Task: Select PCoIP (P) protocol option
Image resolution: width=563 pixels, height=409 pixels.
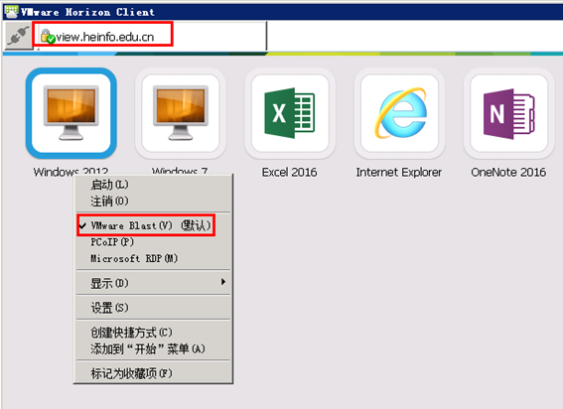Action: click(153, 242)
